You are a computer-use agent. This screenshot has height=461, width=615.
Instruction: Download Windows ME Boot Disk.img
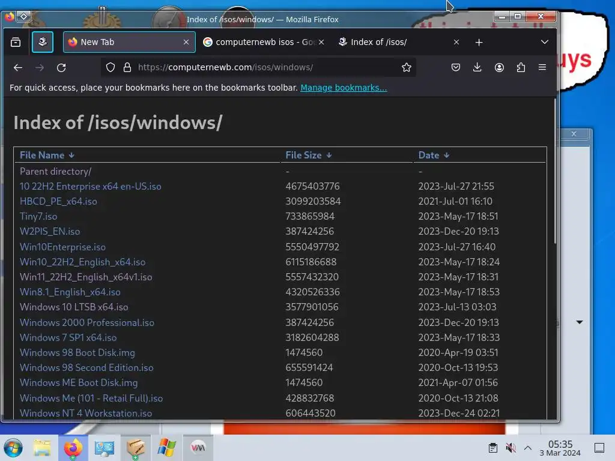pos(79,382)
